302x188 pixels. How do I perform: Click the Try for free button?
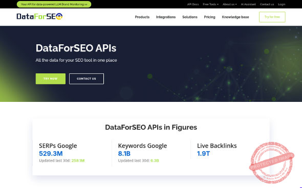click(272, 17)
